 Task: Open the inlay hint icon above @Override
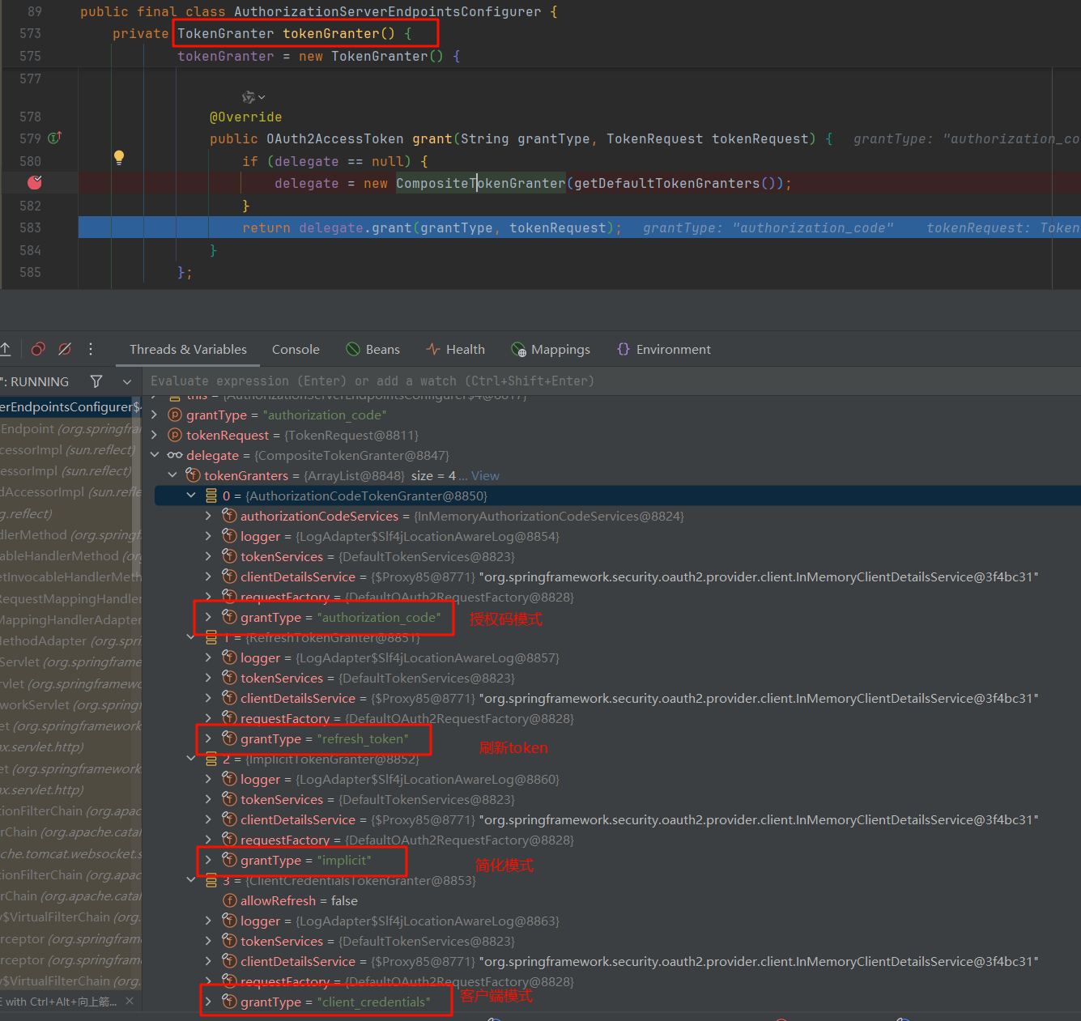coord(253,97)
